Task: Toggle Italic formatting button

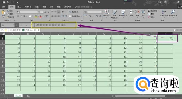Action: point(21,16)
